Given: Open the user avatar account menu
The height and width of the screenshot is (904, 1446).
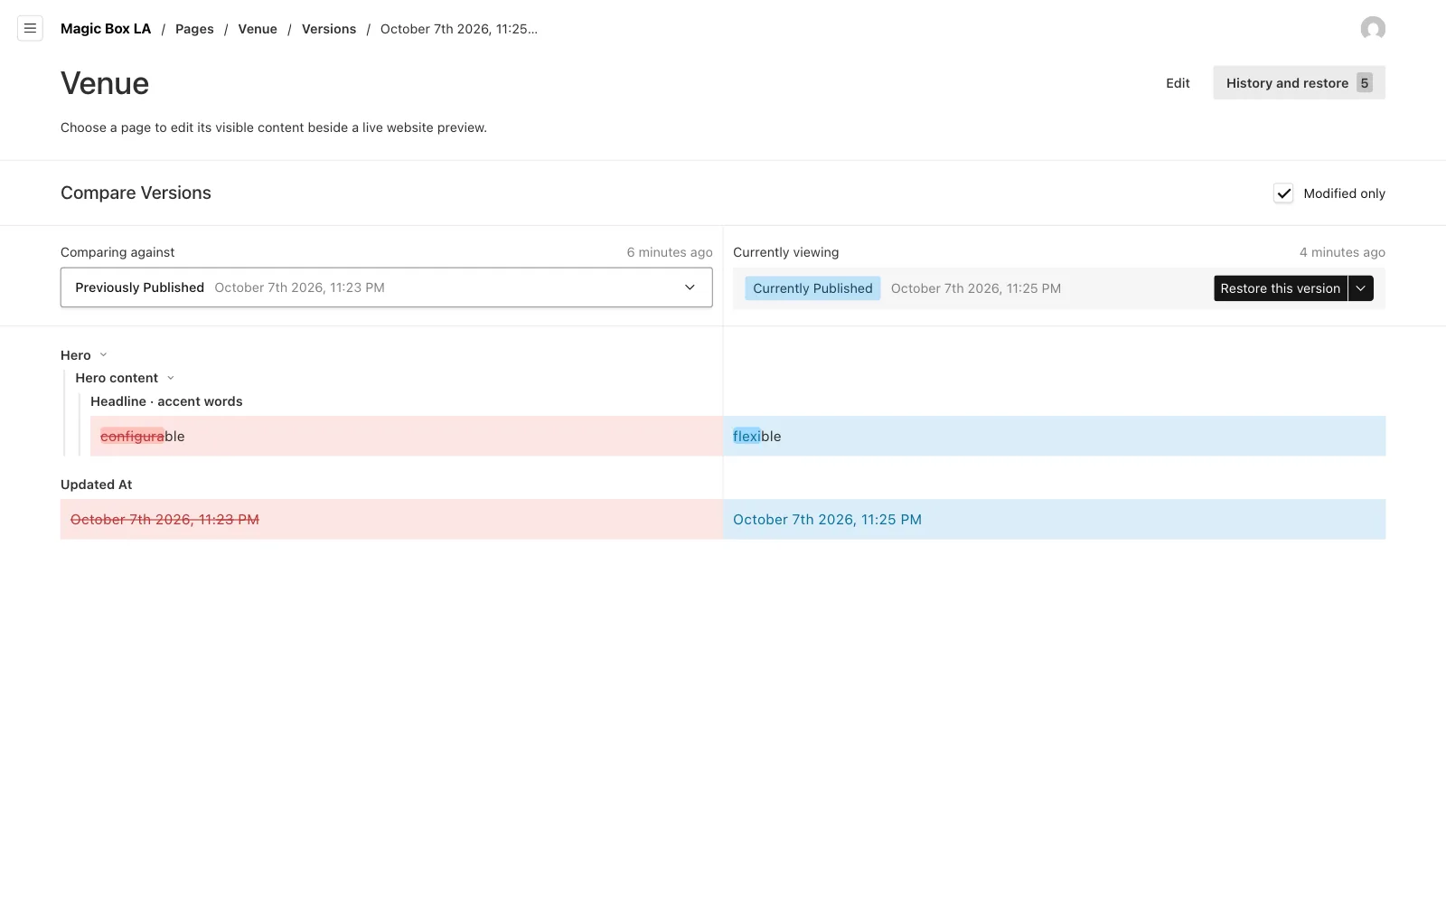Looking at the screenshot, I should click(1373, 29).
